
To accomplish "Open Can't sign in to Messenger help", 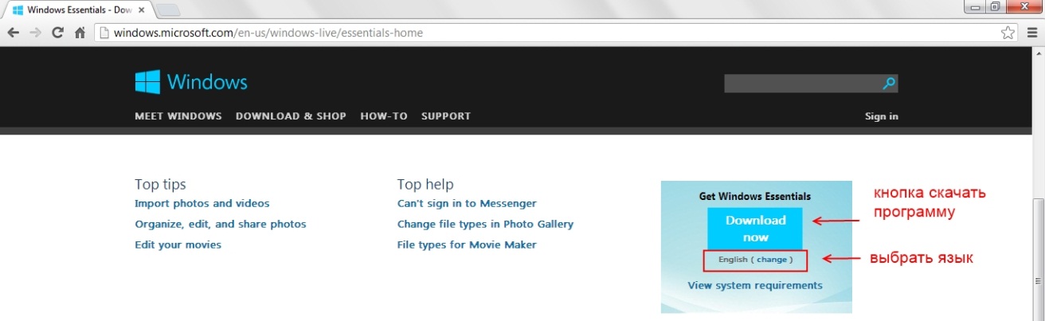I will pos(467,204).
